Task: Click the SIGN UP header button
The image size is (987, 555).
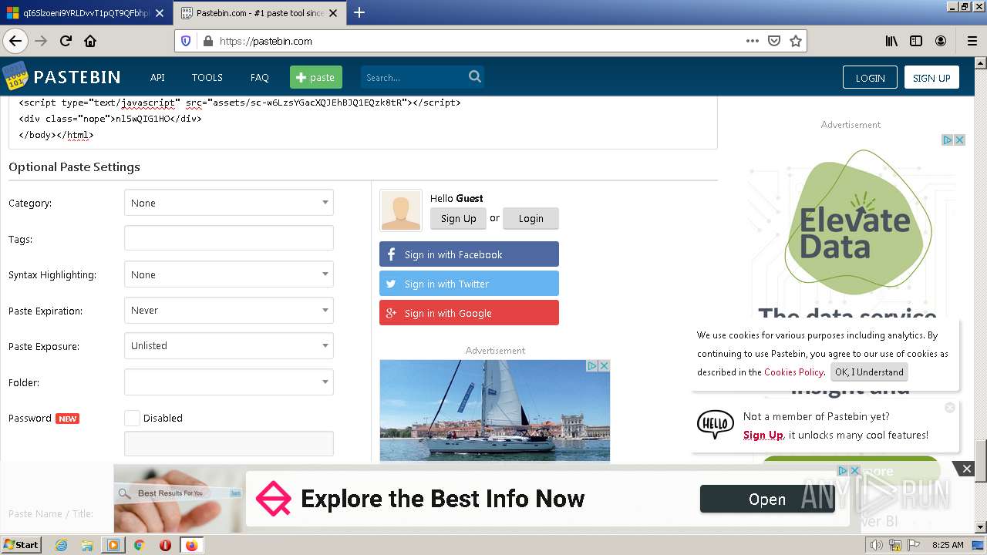Action: tap(931, 77)
